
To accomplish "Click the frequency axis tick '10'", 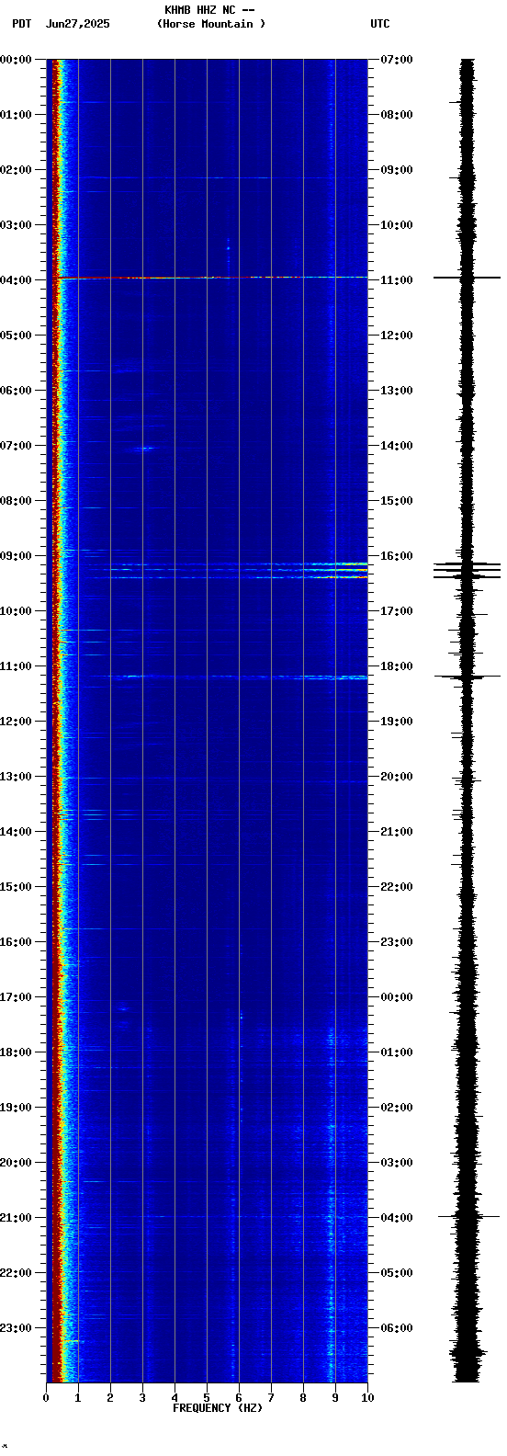I will (367, 1398).
